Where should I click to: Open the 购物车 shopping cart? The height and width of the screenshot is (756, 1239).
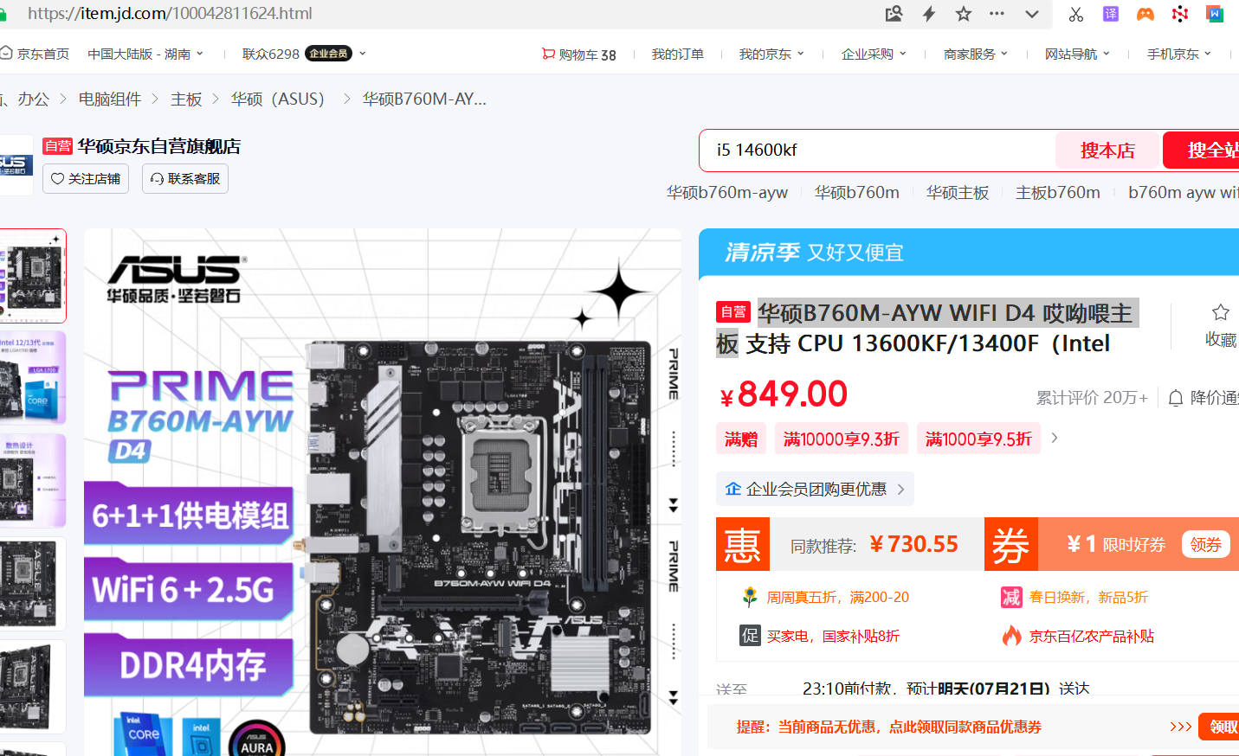579,54
